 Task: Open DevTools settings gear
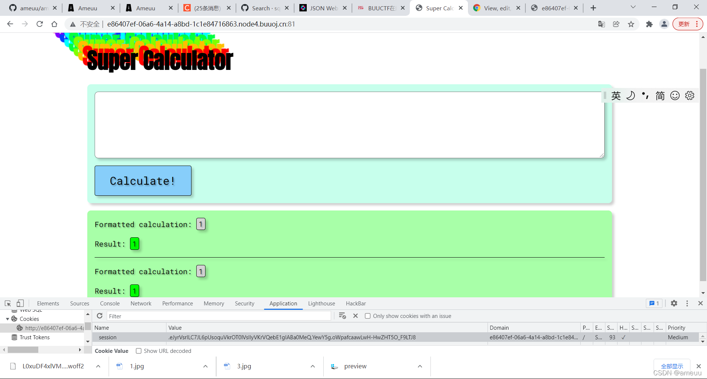[x=674, y=303]
